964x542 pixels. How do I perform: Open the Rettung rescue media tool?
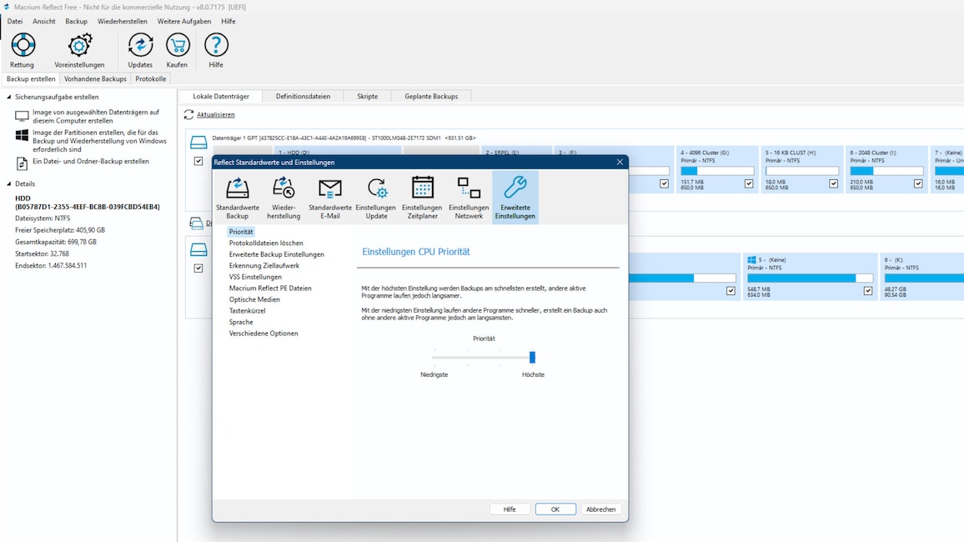(23, 46)
